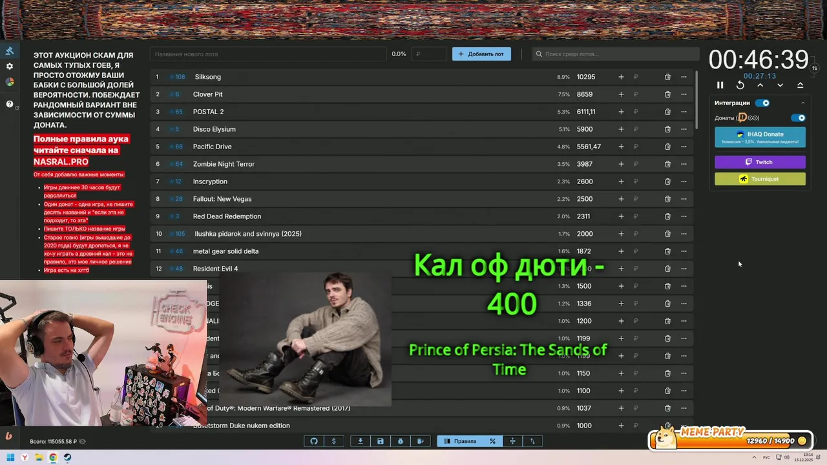Toggle the Донаты switch
This screenshot has width=827, height=465.
pyautogui.click(x=799, y=118)
